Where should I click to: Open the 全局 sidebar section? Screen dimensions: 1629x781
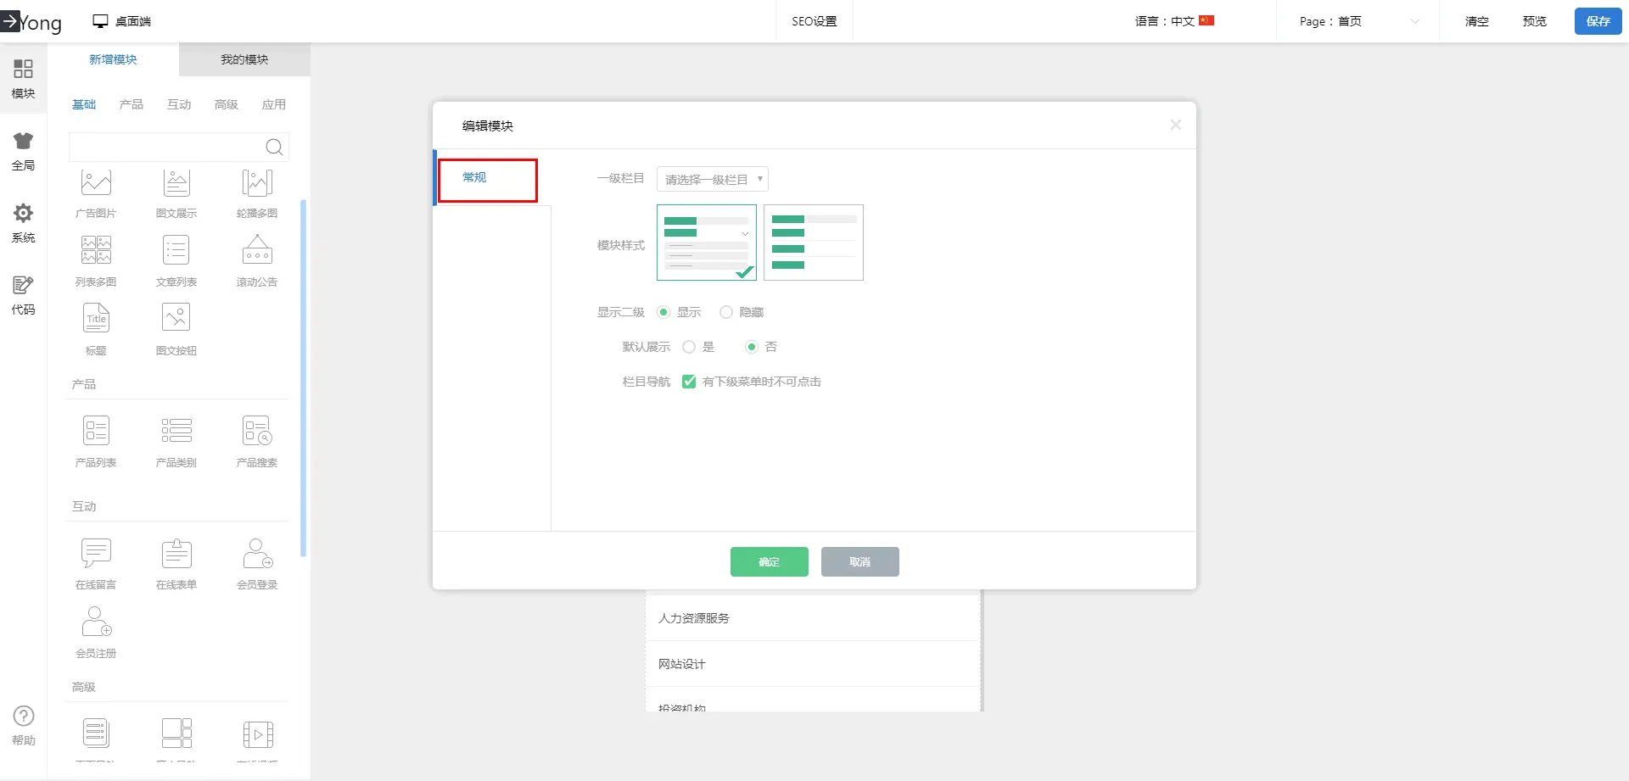[x=23, y=151]
